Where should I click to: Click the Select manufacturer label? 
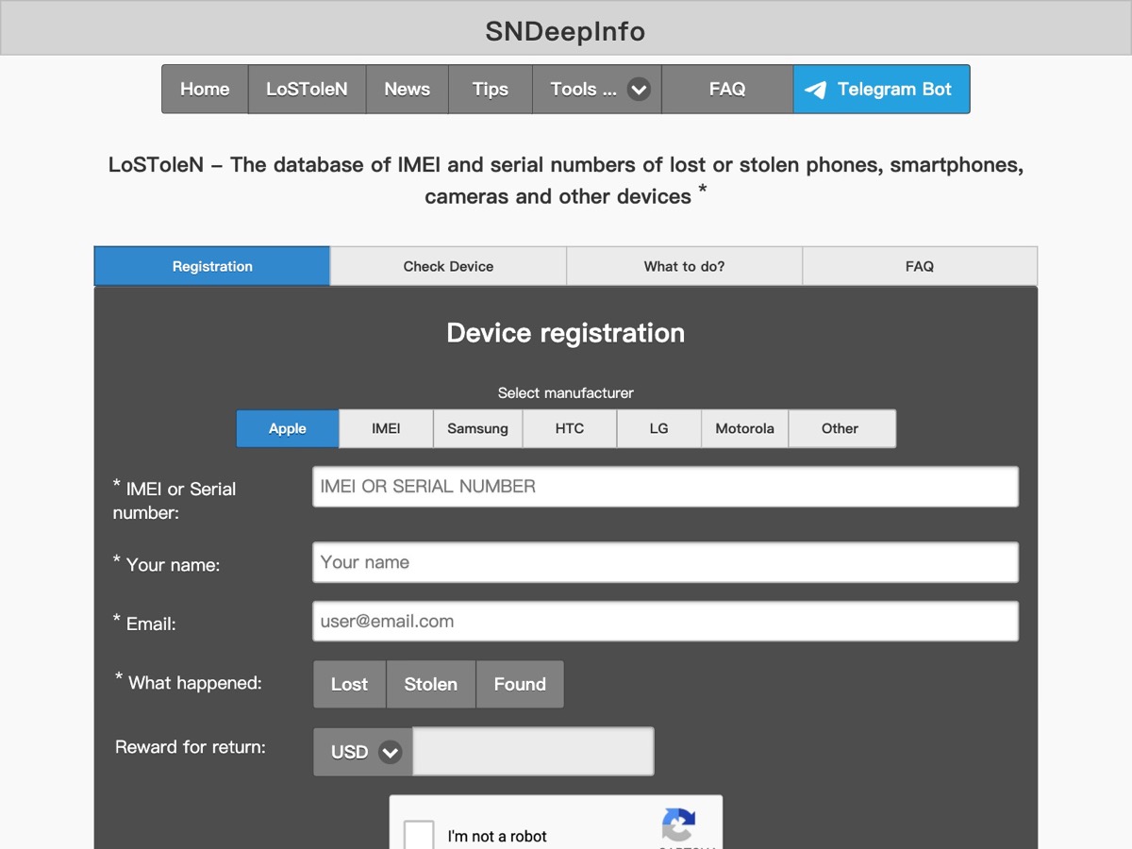tap(566, 392)
